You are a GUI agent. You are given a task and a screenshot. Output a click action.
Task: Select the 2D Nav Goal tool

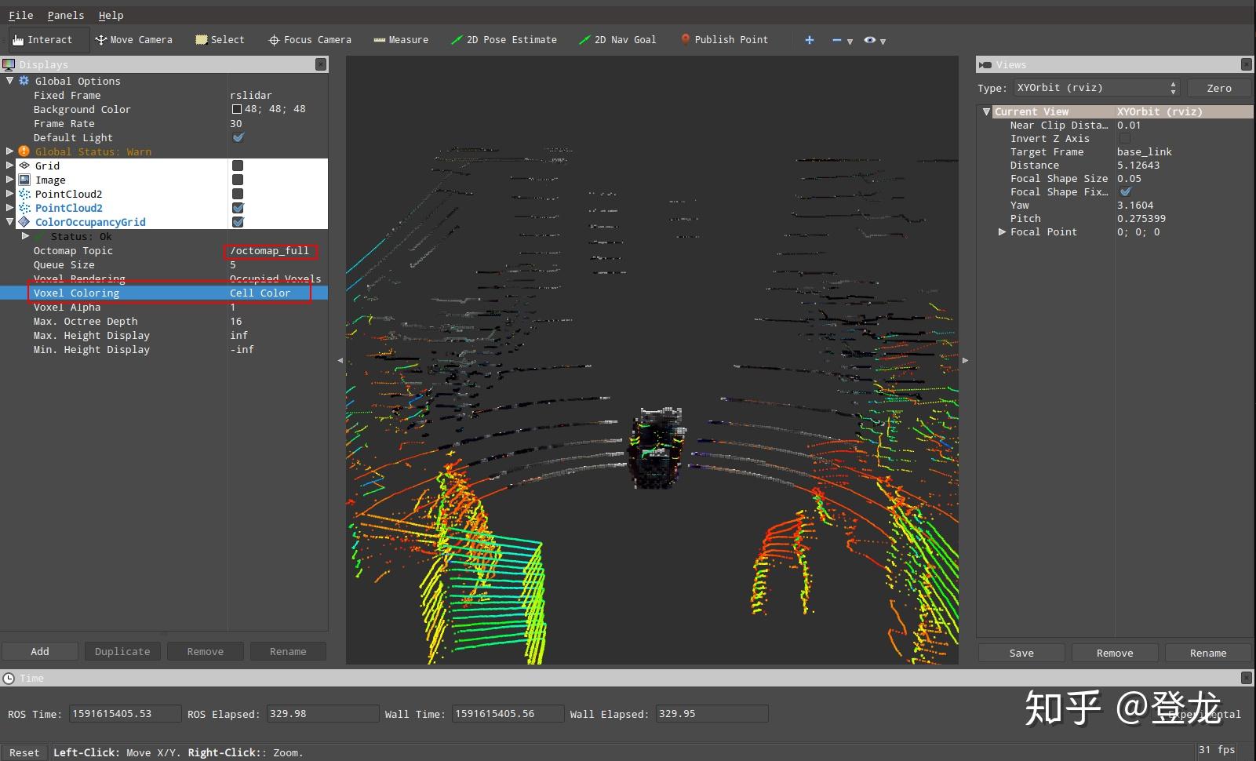coord(617,40)
